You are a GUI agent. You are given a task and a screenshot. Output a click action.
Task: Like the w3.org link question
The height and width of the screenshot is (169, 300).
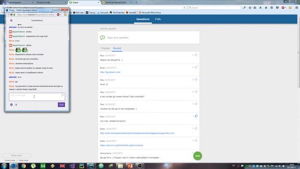pyautogui.click(x=196, y=140)
